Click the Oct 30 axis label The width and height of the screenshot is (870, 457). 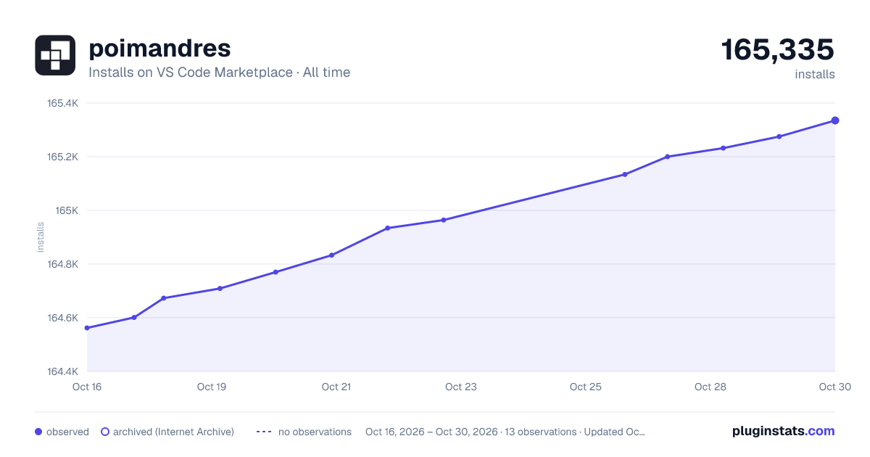[x=834, y=387]
